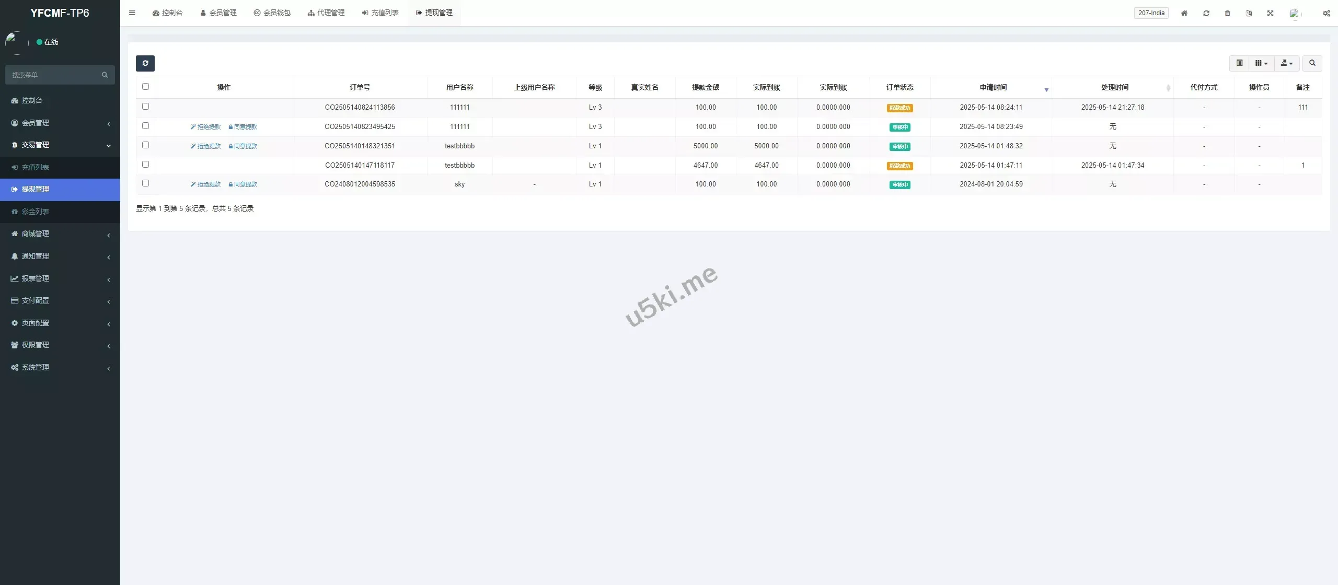1338x585 pixels.
Task: Check the row checkbox for order CO2408012004598535
Action: (x=146, y=183)
